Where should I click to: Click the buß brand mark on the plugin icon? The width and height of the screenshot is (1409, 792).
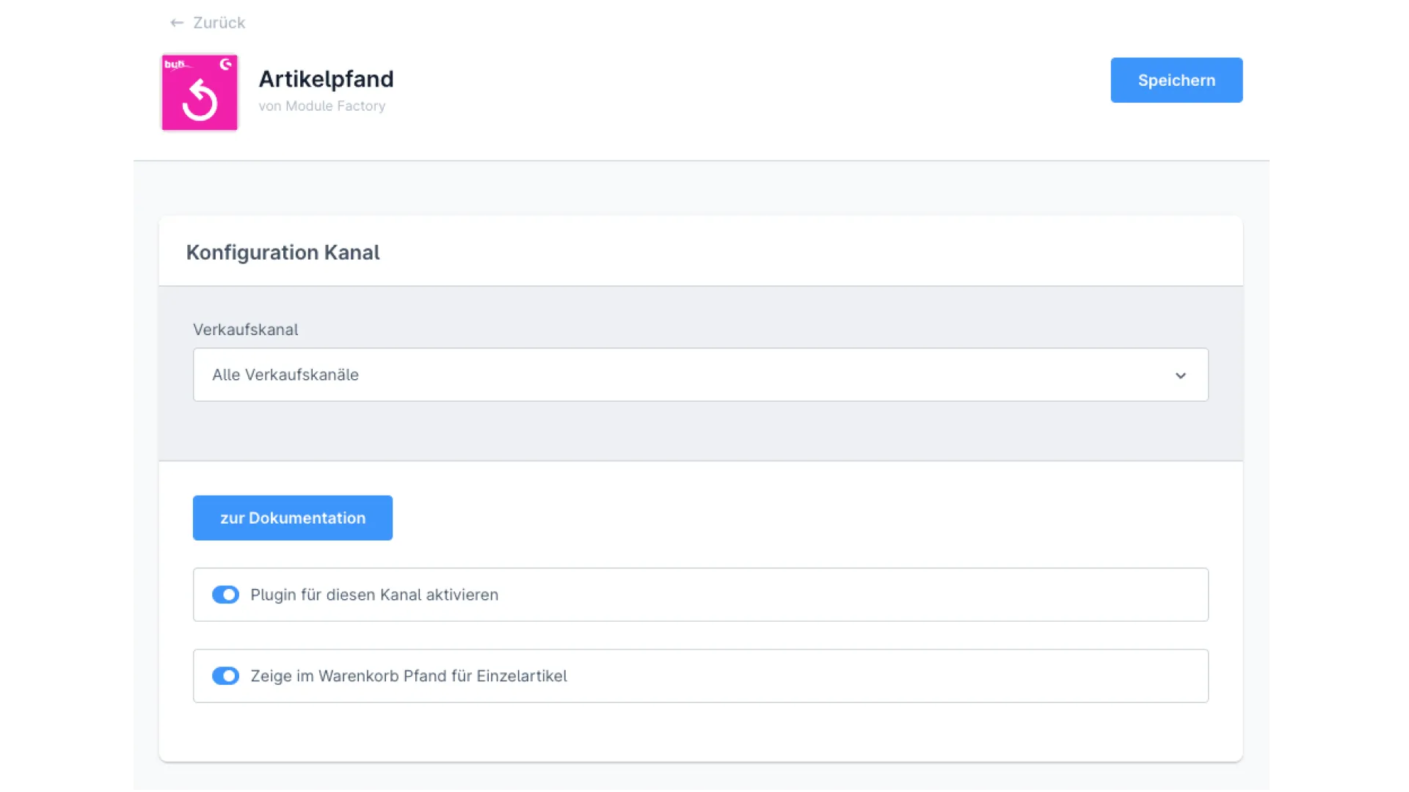[x=175, y=65]
